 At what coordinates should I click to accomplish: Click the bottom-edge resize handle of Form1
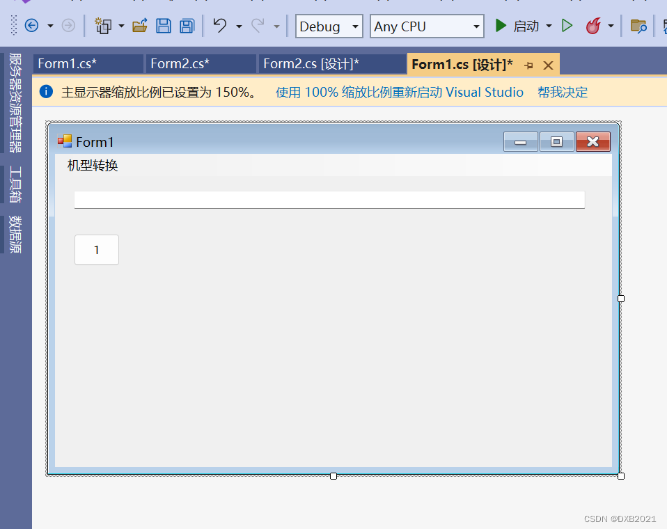[333, 476]
